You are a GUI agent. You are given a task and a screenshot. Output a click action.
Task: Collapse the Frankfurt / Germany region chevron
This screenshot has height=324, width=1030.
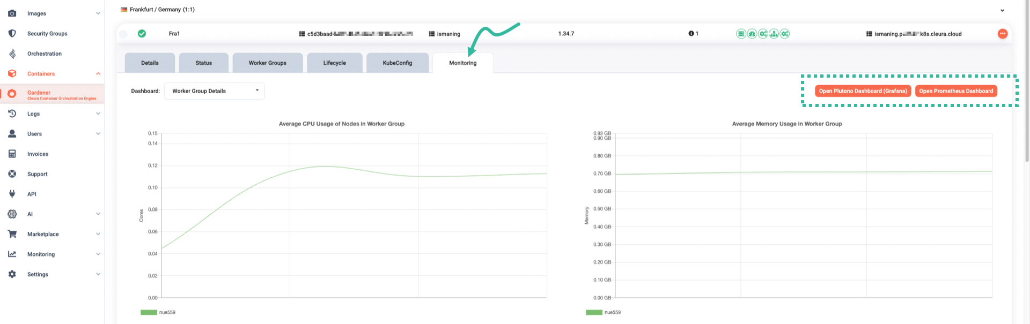pos(1002,10)
